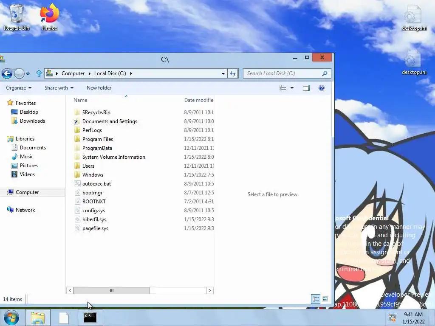Go up one folder level
Viewport: 435px width, 326px height.
coord(39,73)
